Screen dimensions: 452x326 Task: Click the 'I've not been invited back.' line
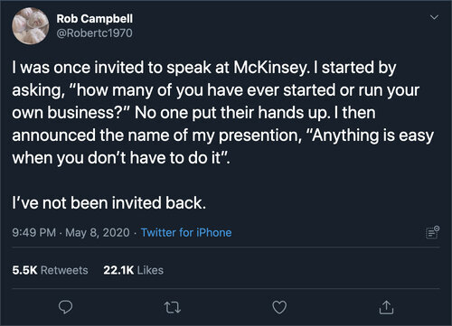(109, 203)
